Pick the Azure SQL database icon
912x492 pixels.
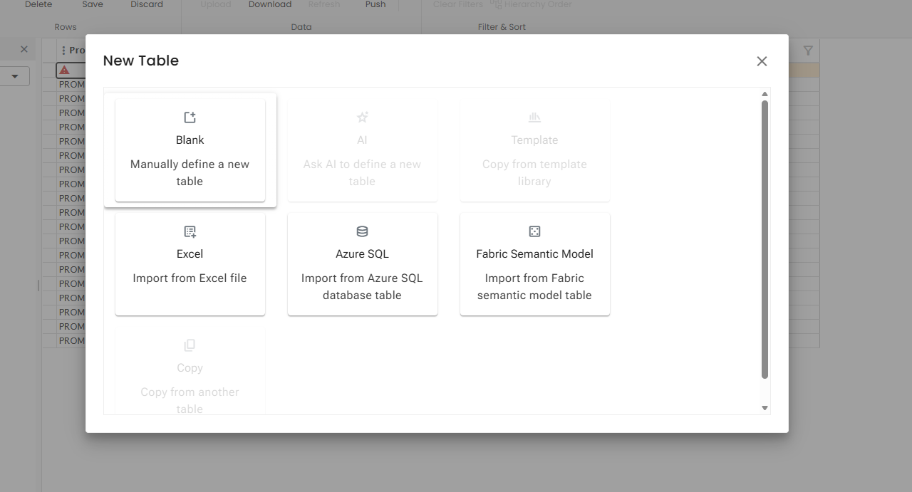(x=362, y=231)
